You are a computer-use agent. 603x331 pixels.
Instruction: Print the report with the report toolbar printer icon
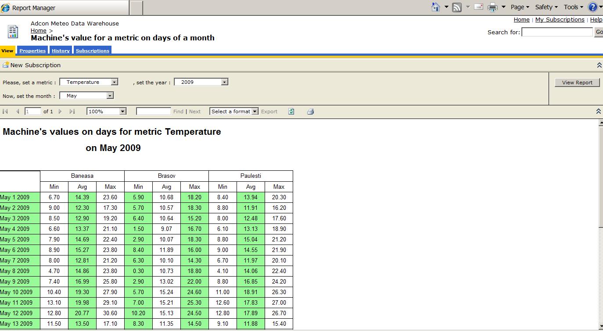click(x=310, y=112)
